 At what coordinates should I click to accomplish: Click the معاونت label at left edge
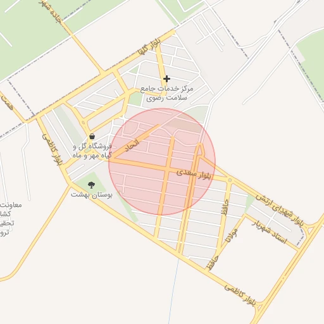click(11, 204)
